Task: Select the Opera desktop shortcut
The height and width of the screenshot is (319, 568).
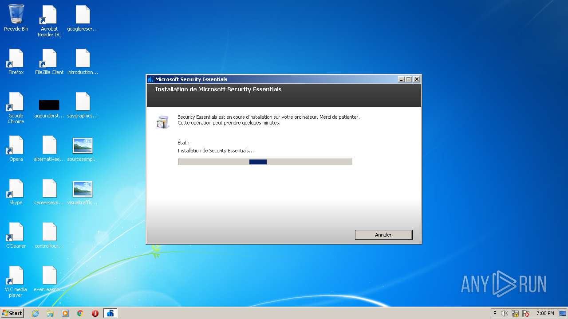Action: 16,148
